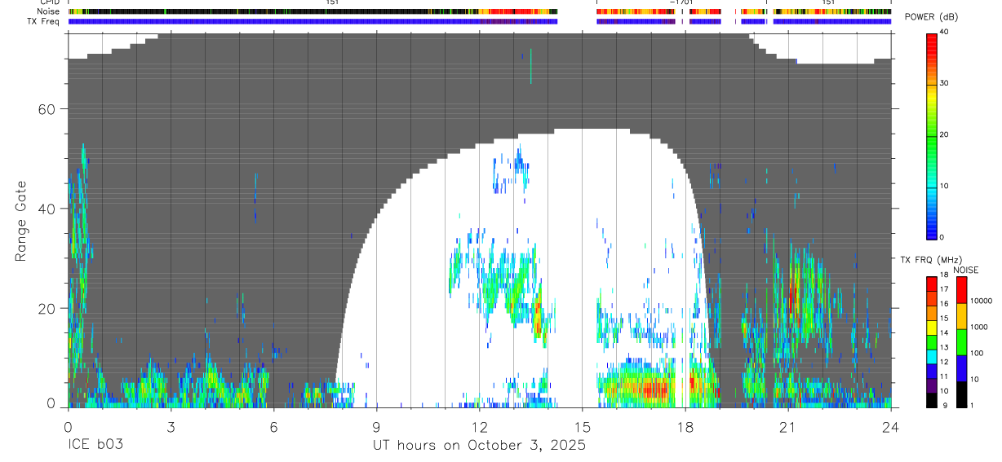Click 'UT hours on October 3, 2025' label
Image resolution: width=1002 pixels, height=462 pixels.
point(479,447)
